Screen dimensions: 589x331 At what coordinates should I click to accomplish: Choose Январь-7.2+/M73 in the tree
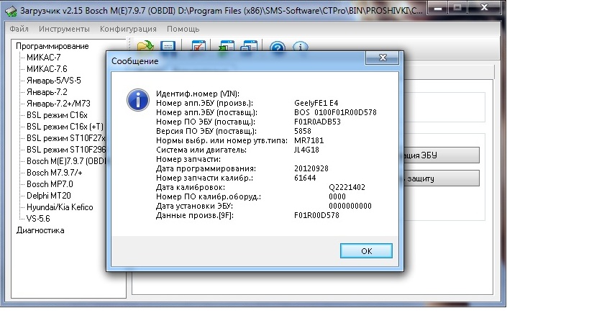(x=58, y=104)
